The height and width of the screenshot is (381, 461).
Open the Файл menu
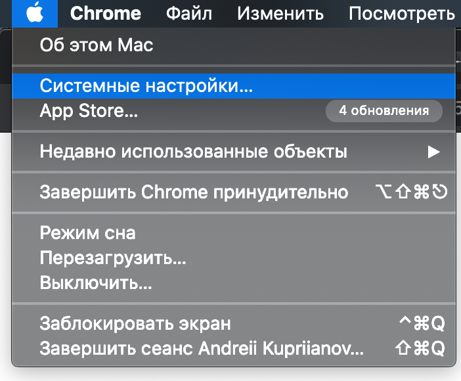point(188,14)
